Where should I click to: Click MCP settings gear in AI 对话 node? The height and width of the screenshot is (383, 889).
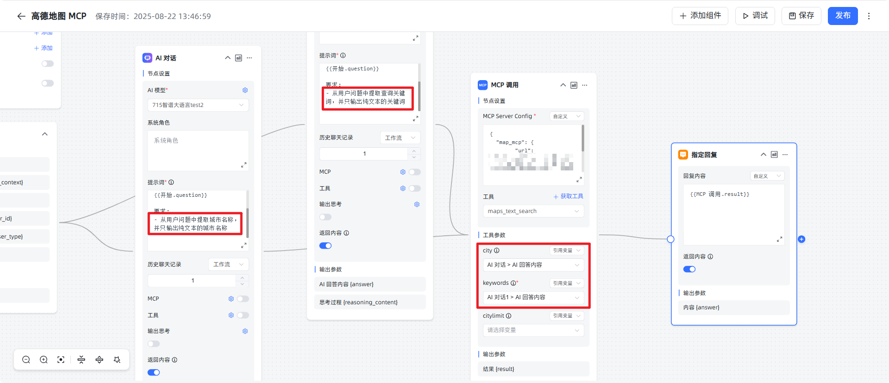click(x=231, y=299)
